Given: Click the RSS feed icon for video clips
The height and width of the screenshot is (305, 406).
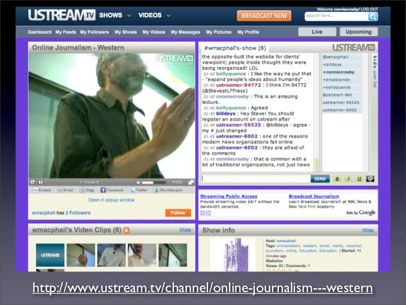Looking at the screenshot, I should 127,230.
